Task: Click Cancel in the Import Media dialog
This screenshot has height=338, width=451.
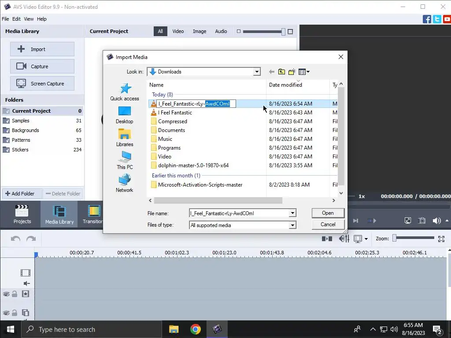Action: click(328, 224)
